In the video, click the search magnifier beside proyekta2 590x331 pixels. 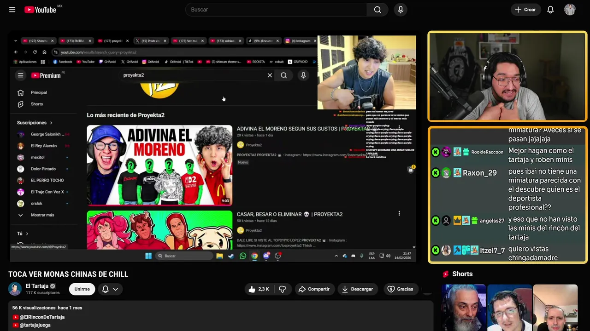(284, 75)
